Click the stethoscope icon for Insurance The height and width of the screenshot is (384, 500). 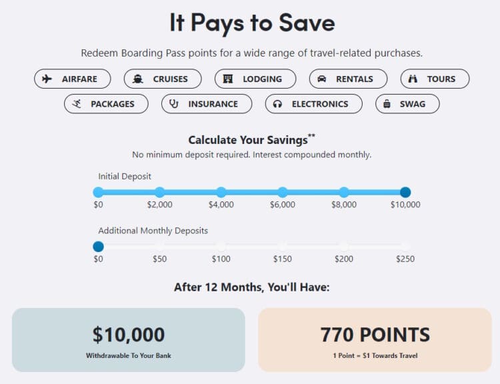(174, 104)
